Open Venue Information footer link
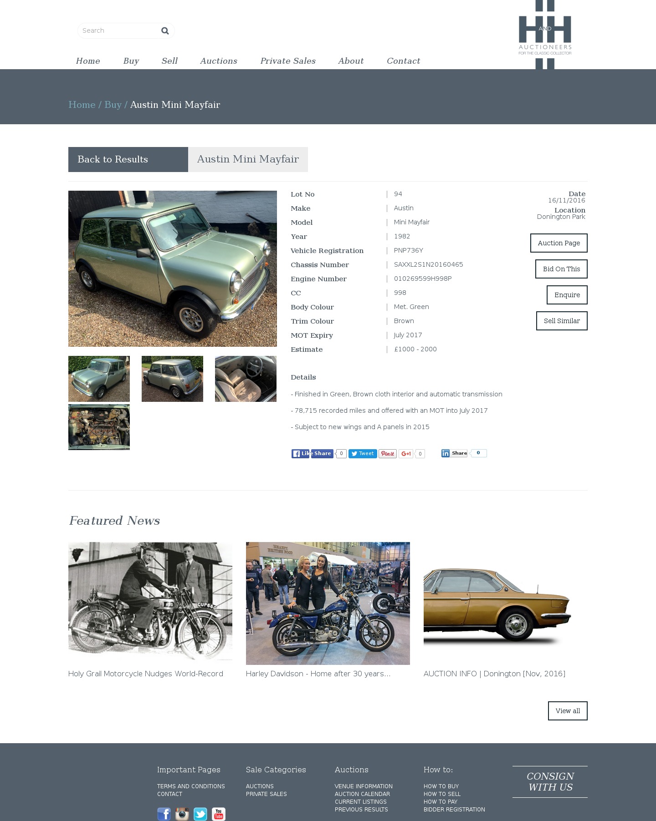 tap(364, 786)
